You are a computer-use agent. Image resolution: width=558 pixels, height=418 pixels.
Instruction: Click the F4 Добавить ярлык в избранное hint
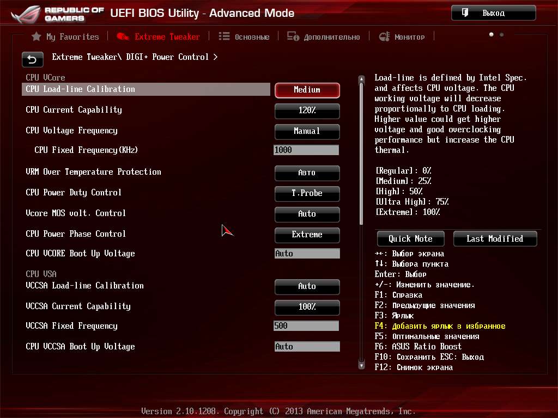coord(440,326)
